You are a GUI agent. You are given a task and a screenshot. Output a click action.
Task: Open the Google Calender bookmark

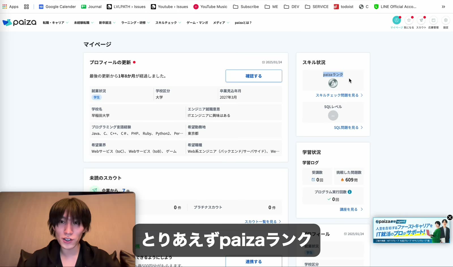click(57, 7)
